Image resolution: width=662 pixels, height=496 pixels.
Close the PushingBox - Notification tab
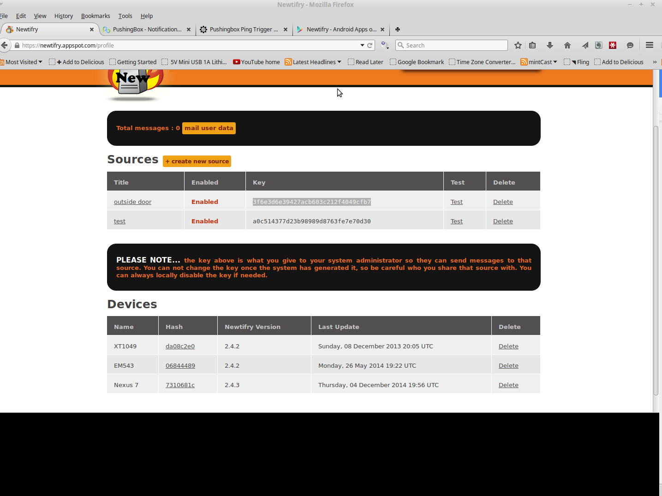tap(189, 30)
